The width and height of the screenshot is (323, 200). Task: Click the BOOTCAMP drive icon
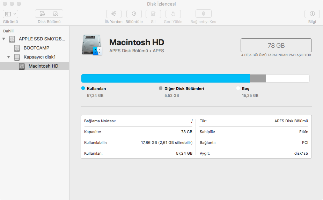(17, 48)
